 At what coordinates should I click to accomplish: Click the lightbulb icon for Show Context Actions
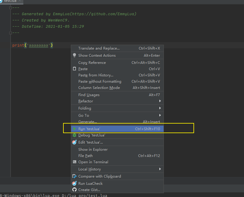74,56
